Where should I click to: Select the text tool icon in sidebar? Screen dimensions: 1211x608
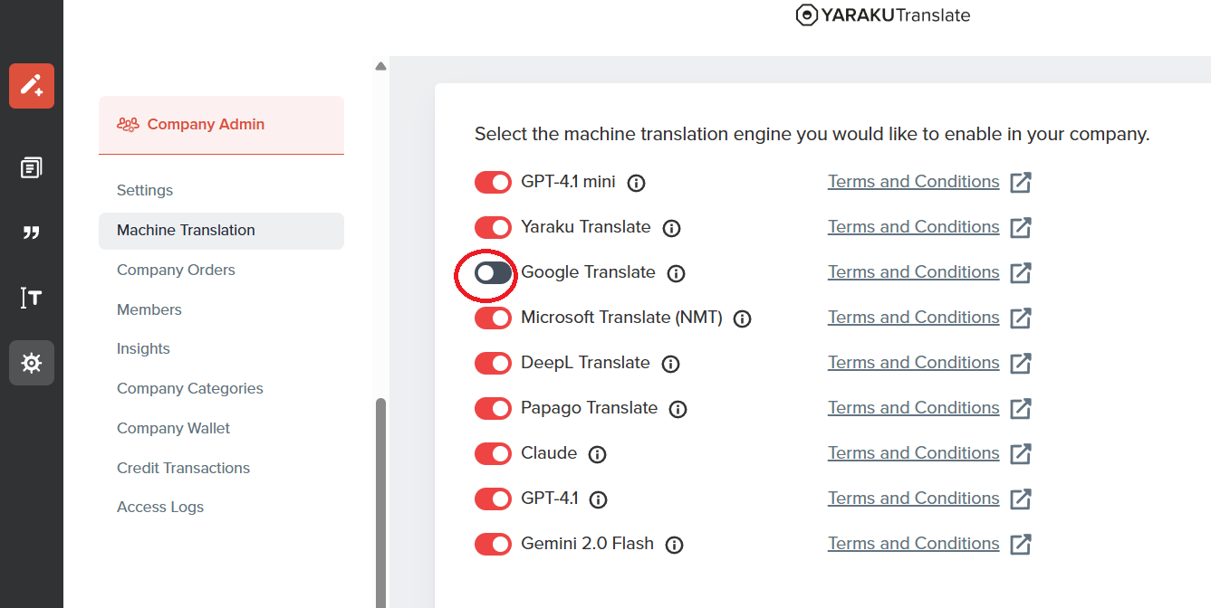pos(32,298)
